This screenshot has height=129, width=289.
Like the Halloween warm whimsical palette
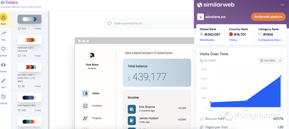point(19,56)
